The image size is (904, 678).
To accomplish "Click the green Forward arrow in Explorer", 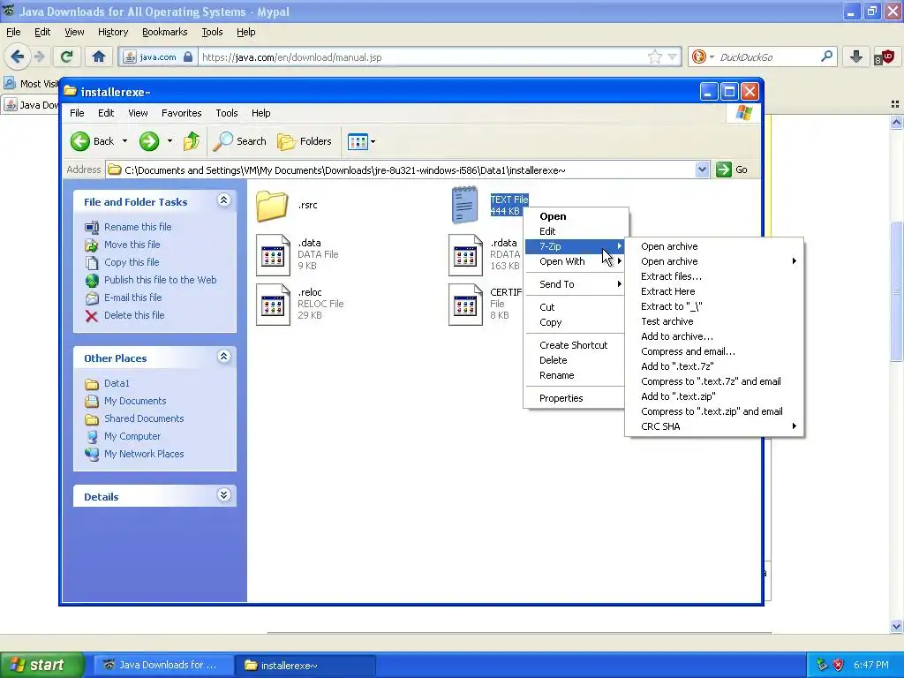I will click(149, 141).
